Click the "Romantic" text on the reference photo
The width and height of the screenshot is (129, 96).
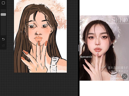[86, 57]
